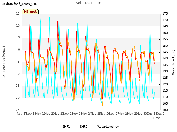Click the 125 right-axis tick label
Screen dimensions: 177x132
pos(165,78)
